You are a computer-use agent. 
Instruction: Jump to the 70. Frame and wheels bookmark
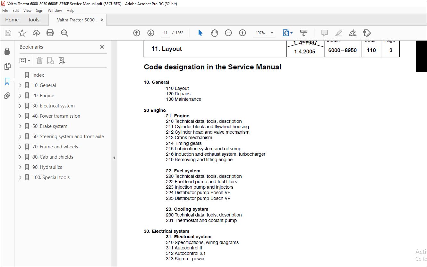pos(55,147)
